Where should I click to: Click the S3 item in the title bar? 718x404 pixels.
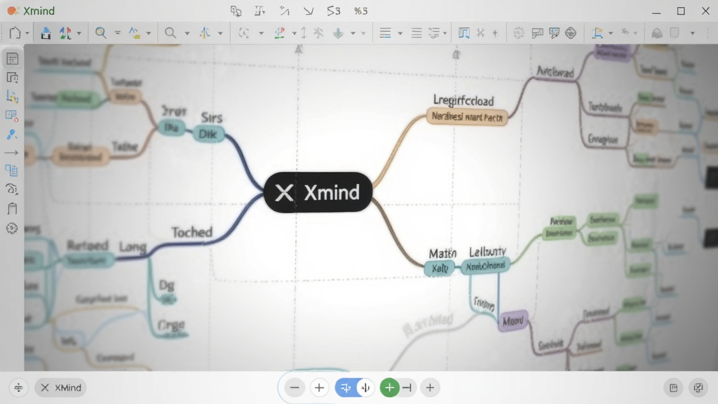pyautogui.click(x=334, y=11)
